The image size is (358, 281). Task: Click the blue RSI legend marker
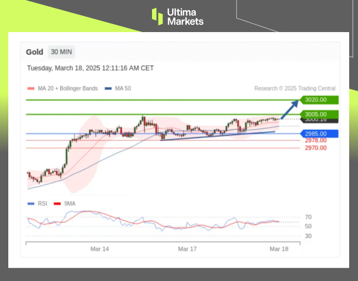[x=31, y=204]
